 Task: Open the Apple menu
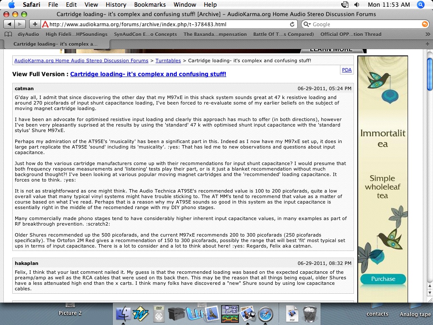tap(11, 4)
